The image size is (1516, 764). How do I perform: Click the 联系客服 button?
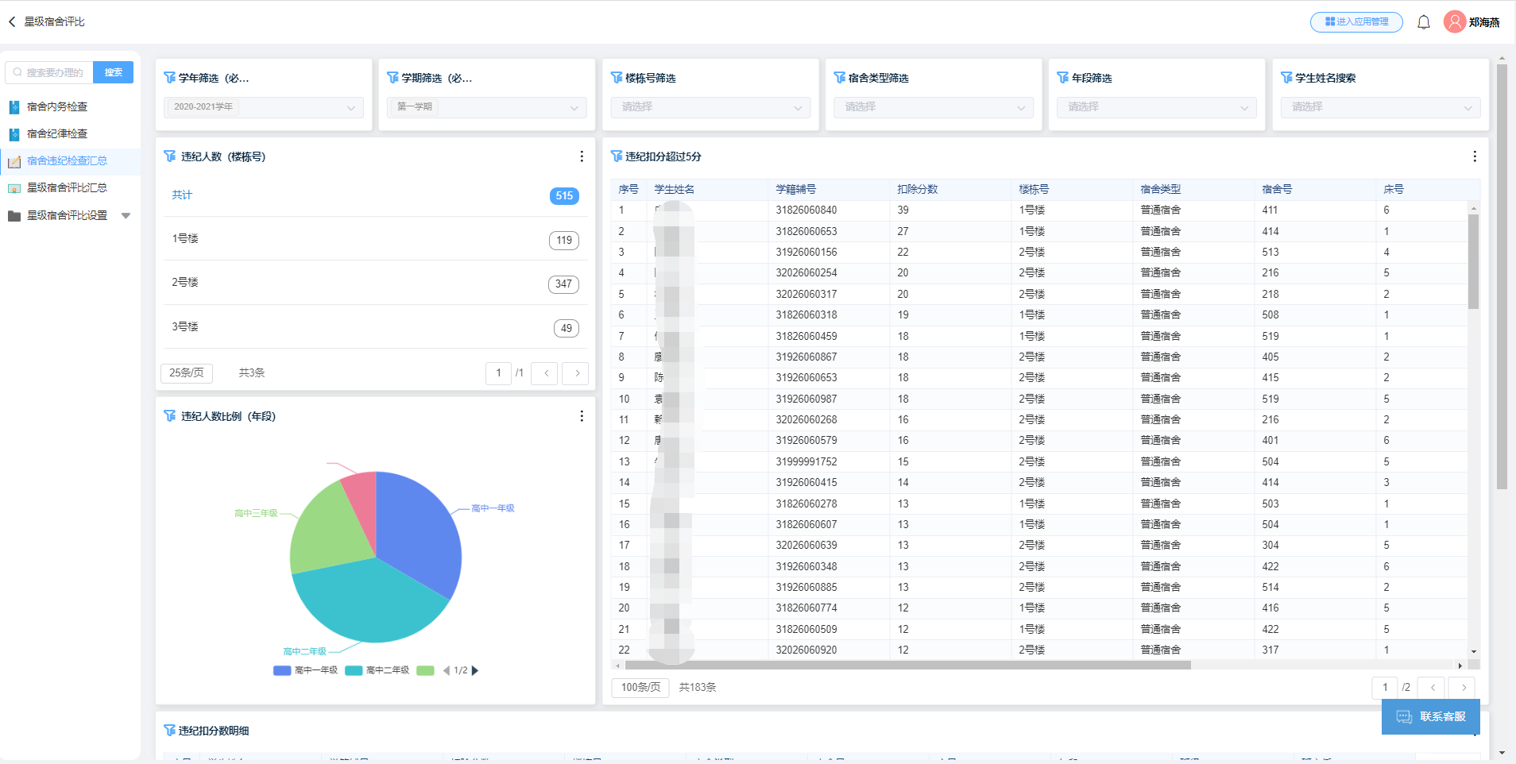pos(1430,716)
